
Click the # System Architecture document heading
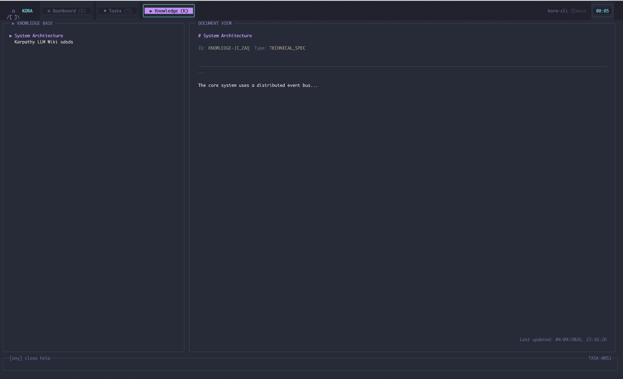(x=225, y=35)
